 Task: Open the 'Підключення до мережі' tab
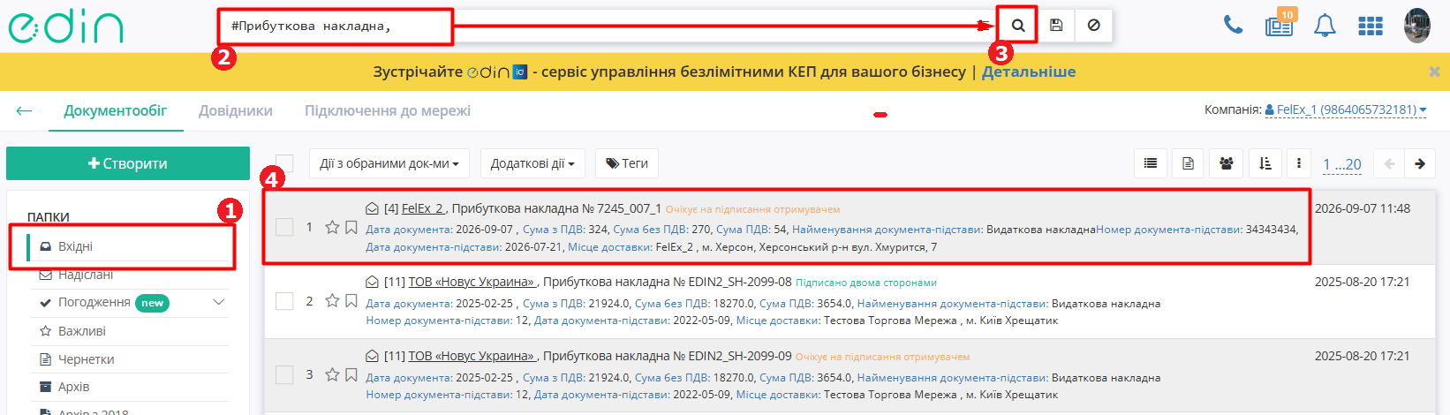point(388,110)
